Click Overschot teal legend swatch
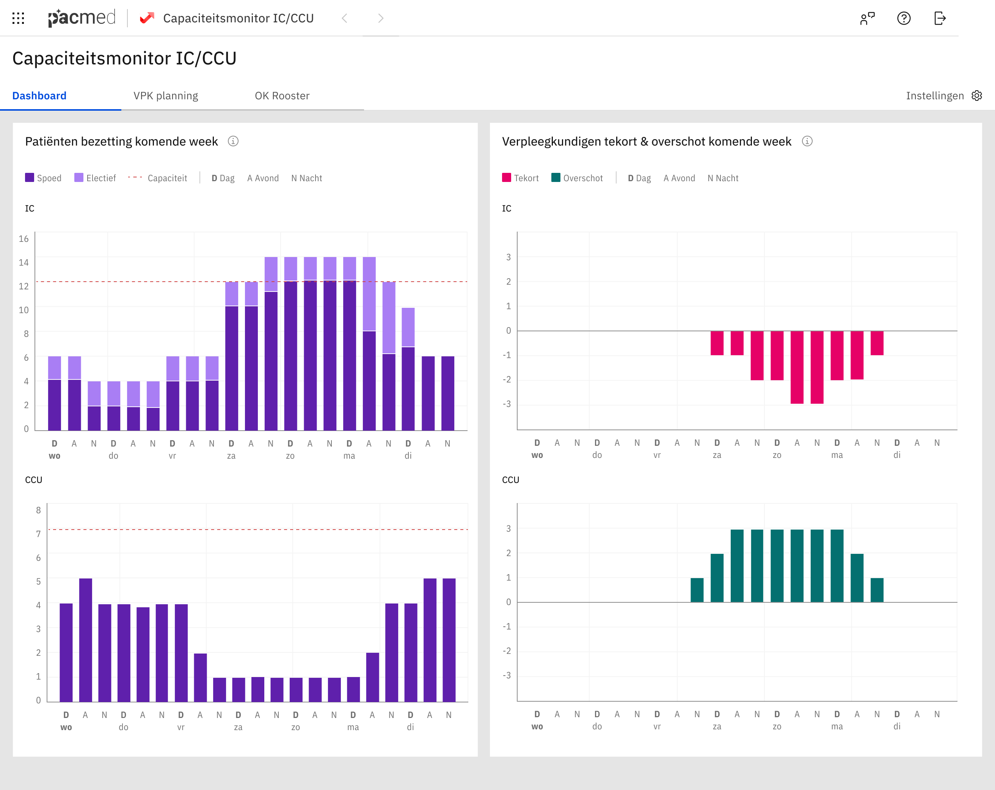Image resolution: width=995 pixels, height=790 pixels. pos(556,178)
